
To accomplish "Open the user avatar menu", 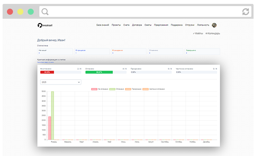I will click(214, 25).
